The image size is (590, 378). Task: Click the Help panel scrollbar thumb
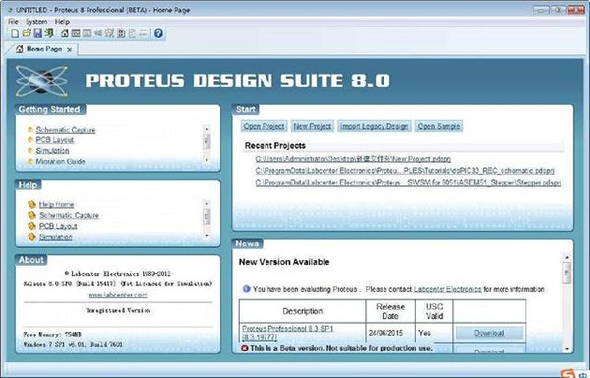pyautogui.click(x=206, y=216)
